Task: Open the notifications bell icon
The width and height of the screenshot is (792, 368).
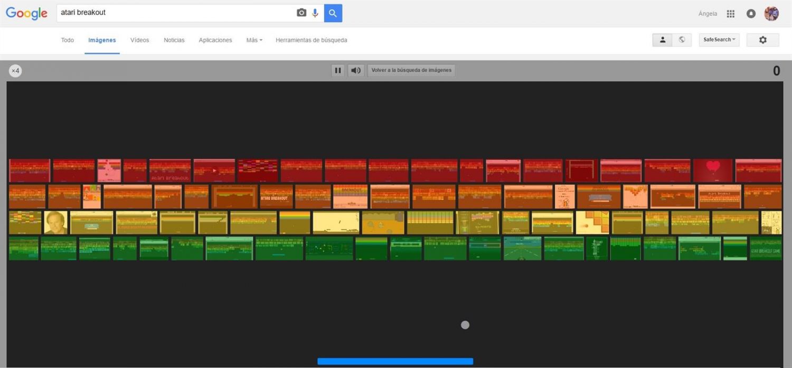Action: tap(751, 14)
